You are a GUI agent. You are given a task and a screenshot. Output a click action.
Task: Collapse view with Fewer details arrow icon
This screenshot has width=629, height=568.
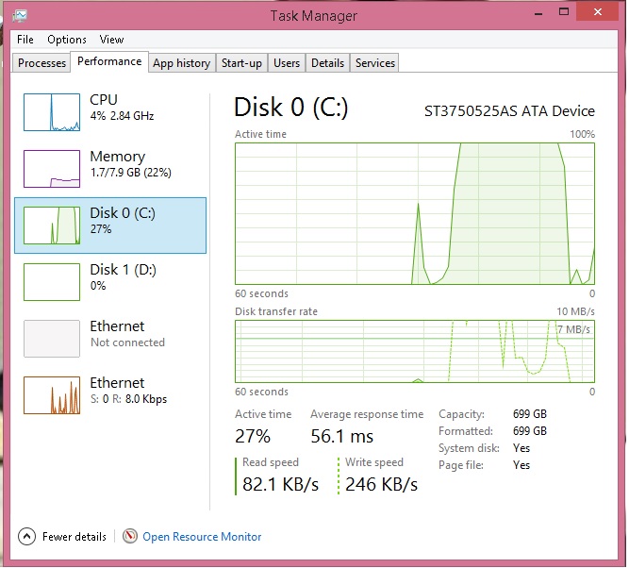26,537
